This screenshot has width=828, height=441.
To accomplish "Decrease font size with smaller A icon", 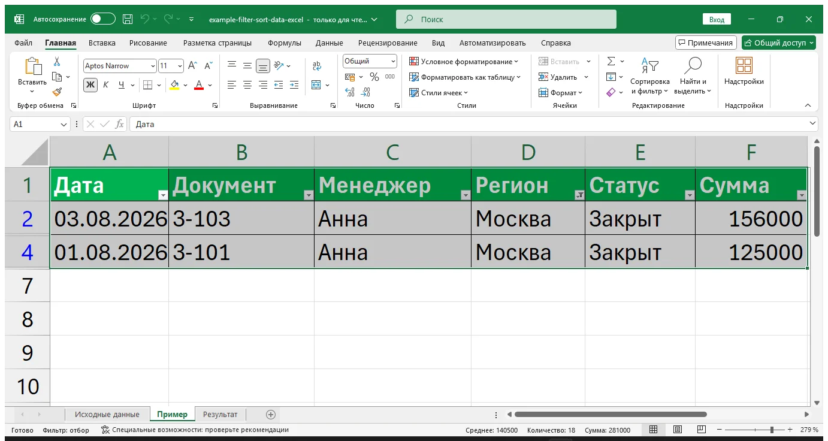I will tap(208, 66).
